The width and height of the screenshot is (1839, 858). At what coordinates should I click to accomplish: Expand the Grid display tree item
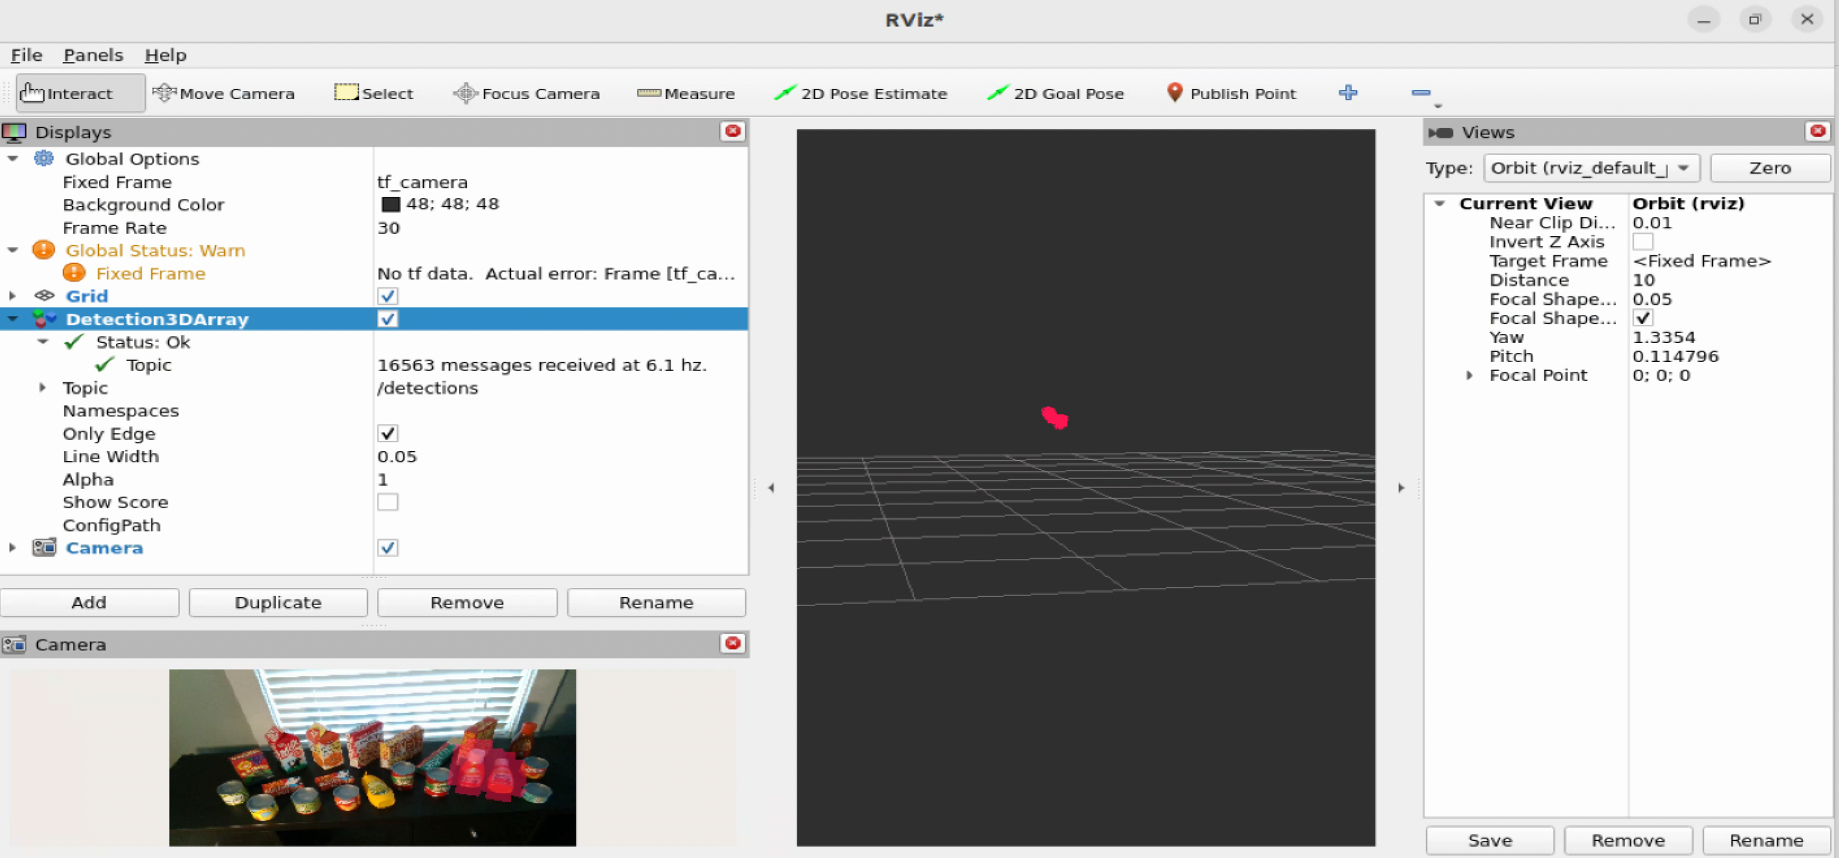point(12,296)
